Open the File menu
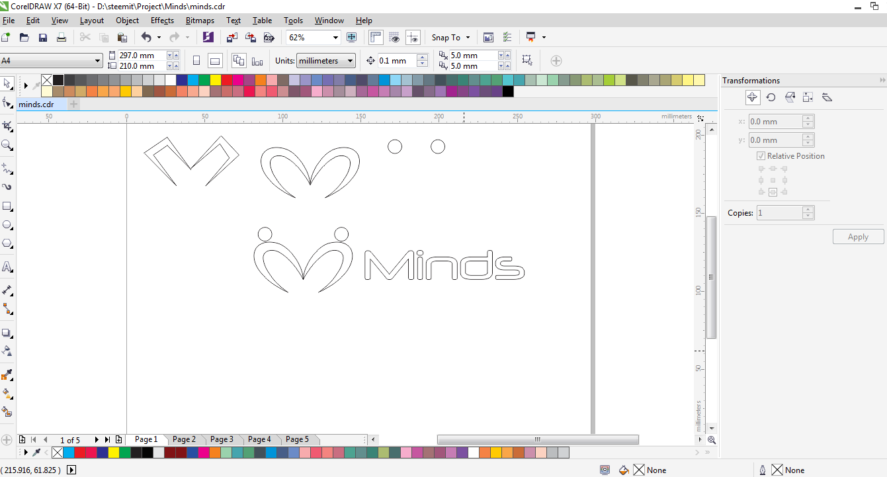 9,21
